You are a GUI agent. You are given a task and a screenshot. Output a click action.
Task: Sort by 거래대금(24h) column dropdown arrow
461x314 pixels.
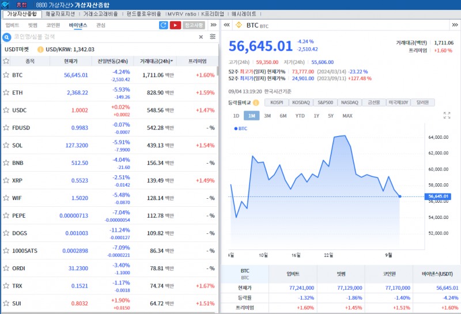click(171, 61)
